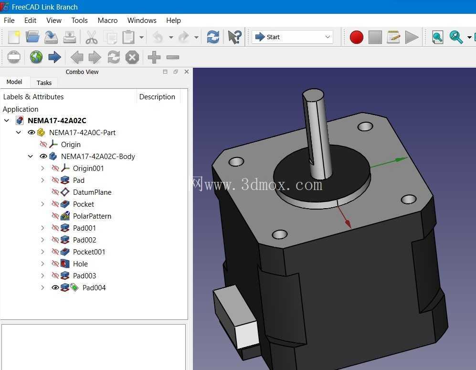Collapse the NEMA17-42A02C document tree
Viewport: 476px width, 370px height.
click(7, 120)
